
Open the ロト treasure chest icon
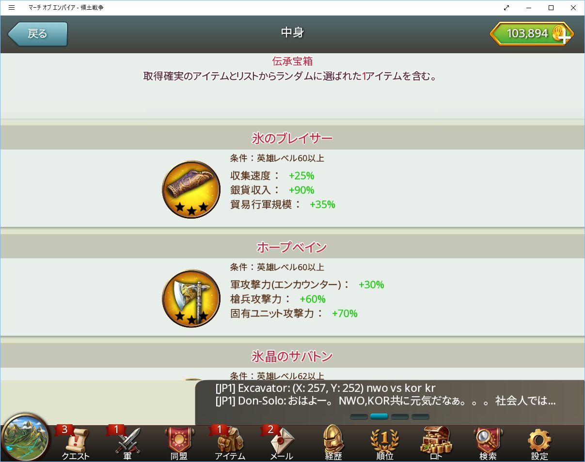436,443
